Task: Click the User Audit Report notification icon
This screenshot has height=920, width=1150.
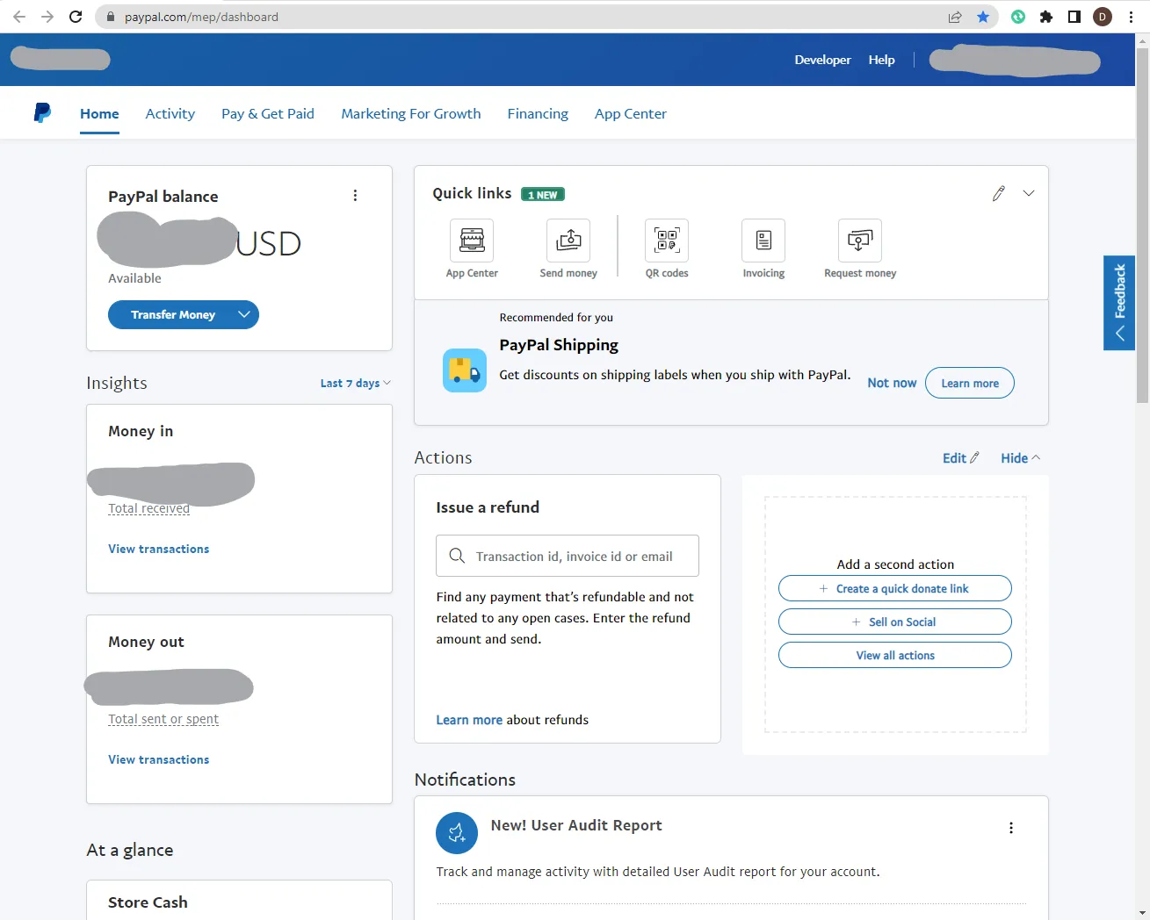Action: click(457, 832)
